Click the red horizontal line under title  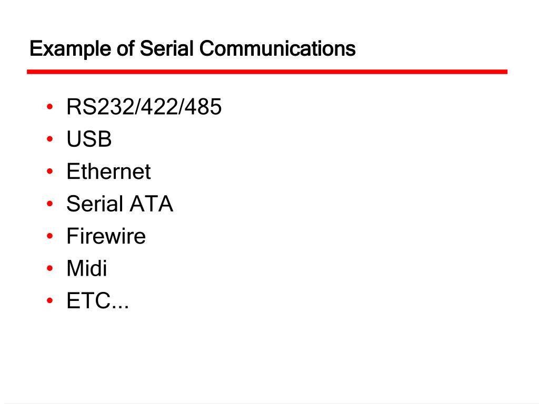coord(267,72)
